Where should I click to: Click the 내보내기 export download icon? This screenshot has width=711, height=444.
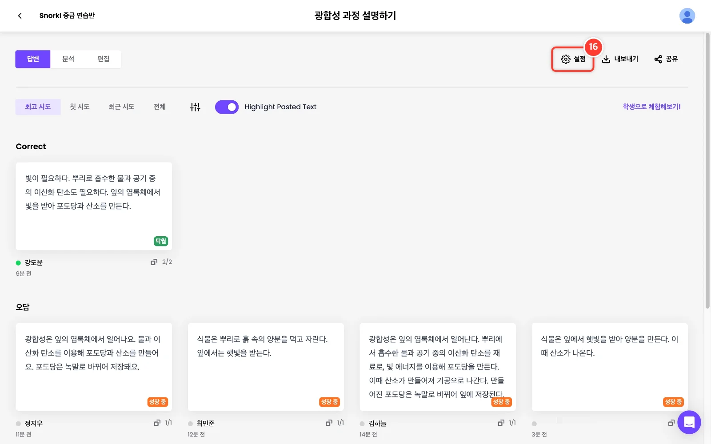(606, 59)
